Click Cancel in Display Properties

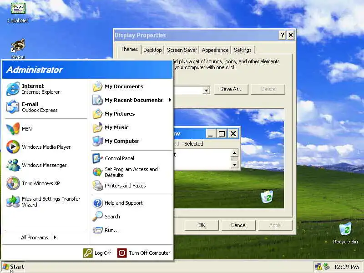[238, 225]
